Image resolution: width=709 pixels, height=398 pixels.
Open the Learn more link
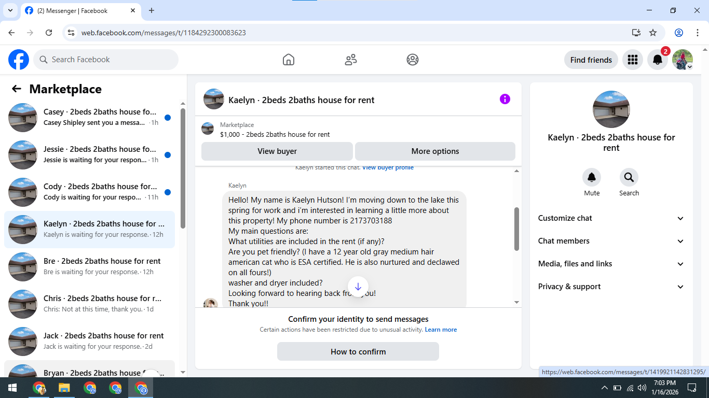click(x=441, y=330)
